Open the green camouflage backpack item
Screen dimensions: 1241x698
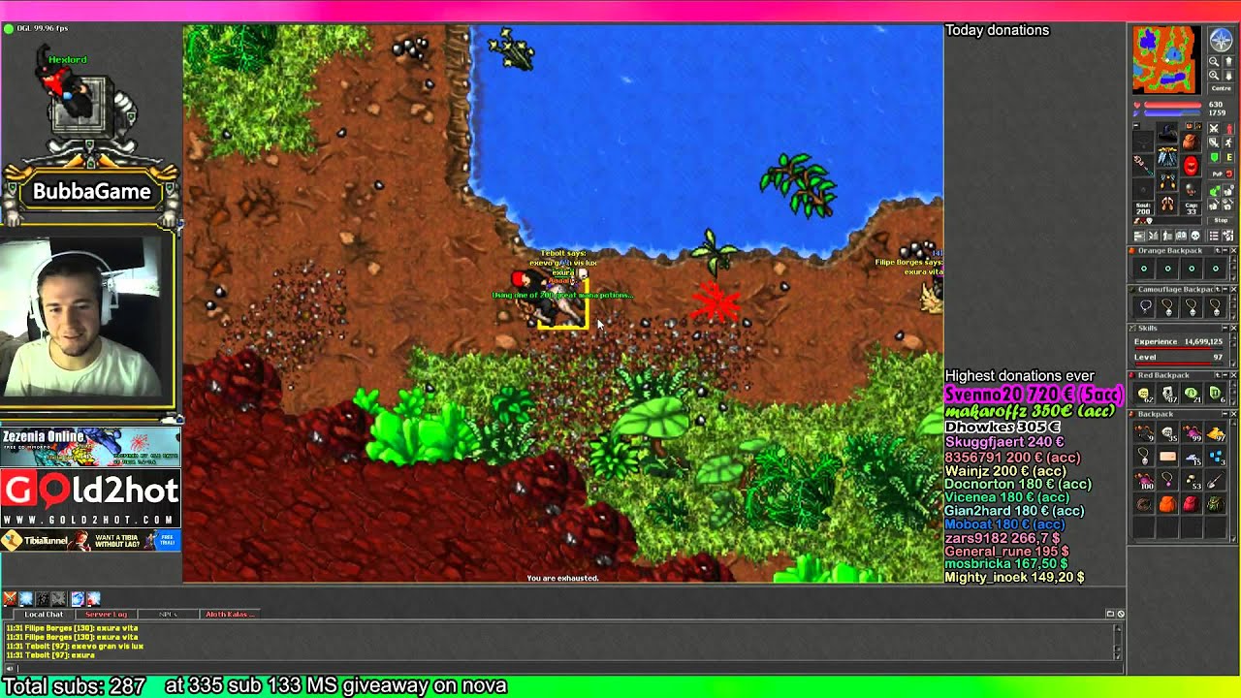click(1215, 504)
